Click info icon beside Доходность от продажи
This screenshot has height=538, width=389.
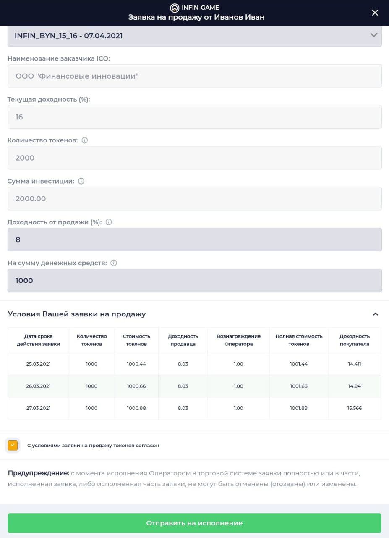[109, 222]
